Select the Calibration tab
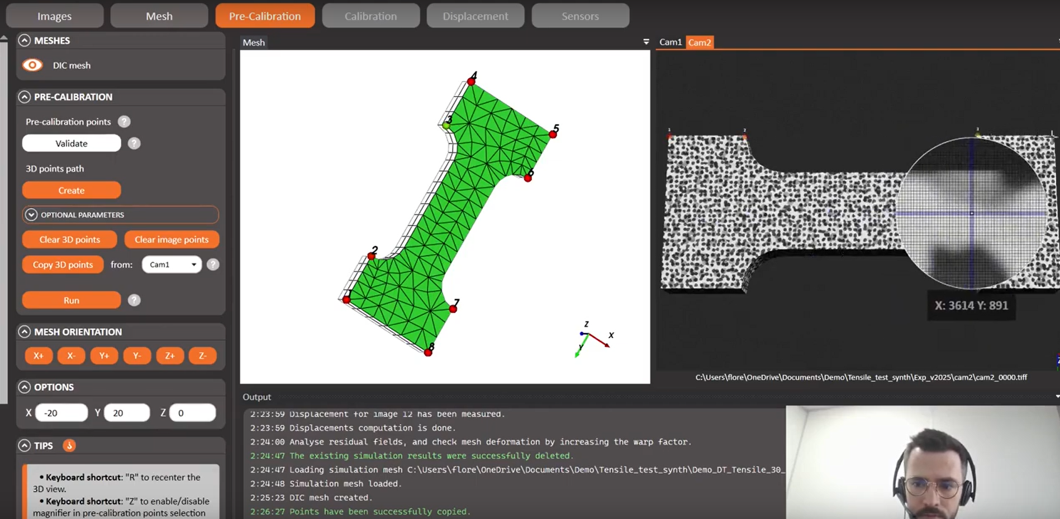This screenshot has width=1060, height=519. tap(370, 16)
